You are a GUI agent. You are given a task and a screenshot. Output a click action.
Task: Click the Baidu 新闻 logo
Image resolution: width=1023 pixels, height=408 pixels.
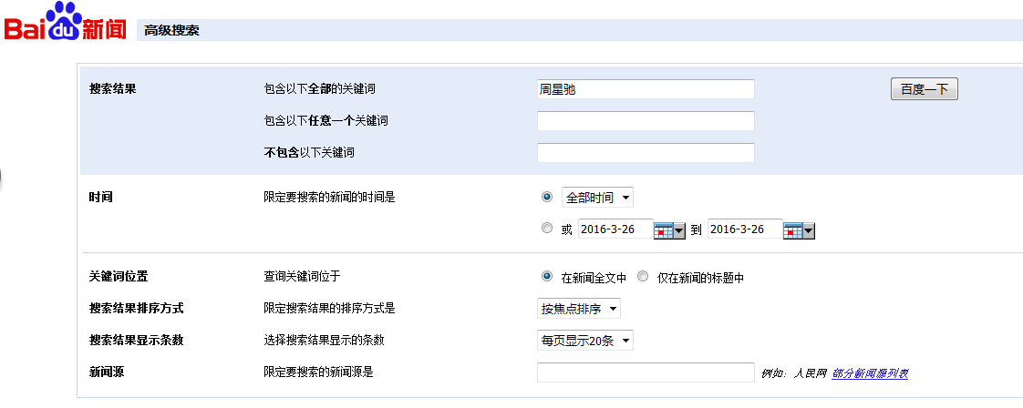(66, 22)
